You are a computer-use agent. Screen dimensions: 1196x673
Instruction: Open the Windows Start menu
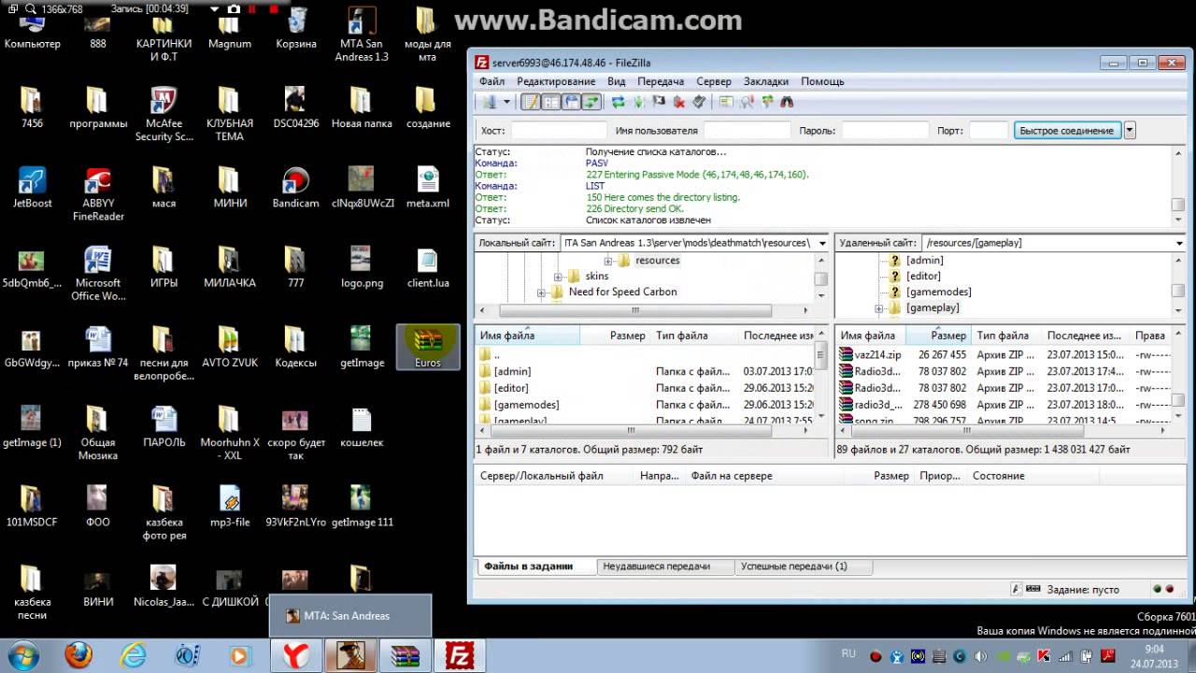(22, 655)
